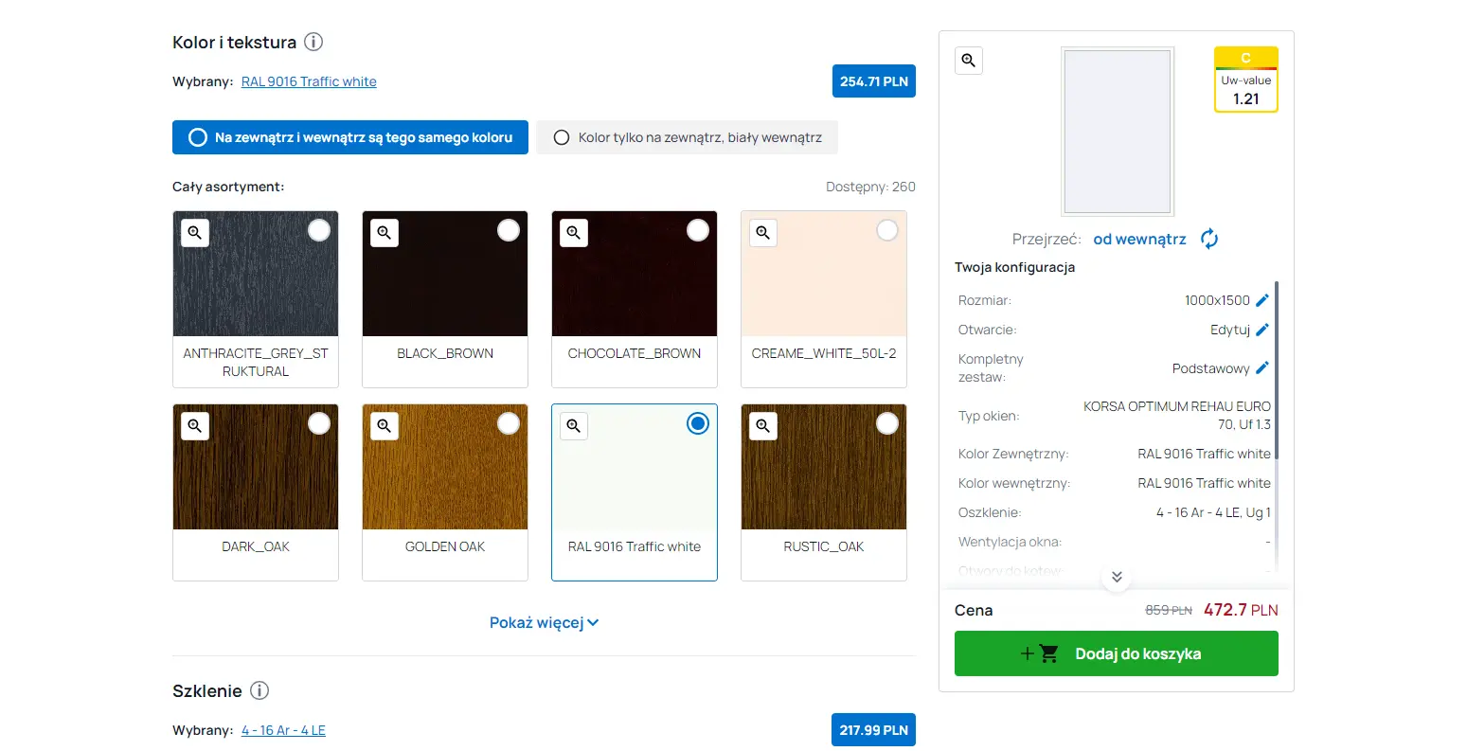The width and height of the screenshot is (1467, 751).
Task: Open info icon next to Kolor i tekstura
Action: [313, 42]
